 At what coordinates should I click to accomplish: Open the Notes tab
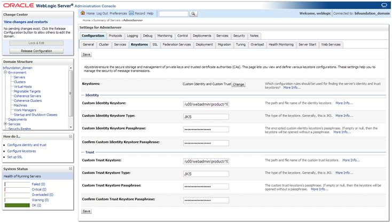tap(254, 36)
